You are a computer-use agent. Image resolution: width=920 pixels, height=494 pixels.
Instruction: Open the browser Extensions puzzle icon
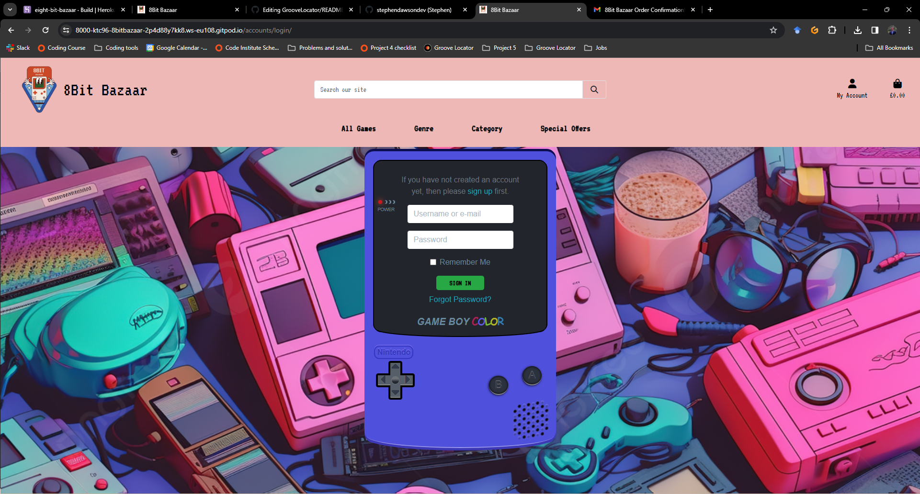pyautogui.click(x=832, y=30)
